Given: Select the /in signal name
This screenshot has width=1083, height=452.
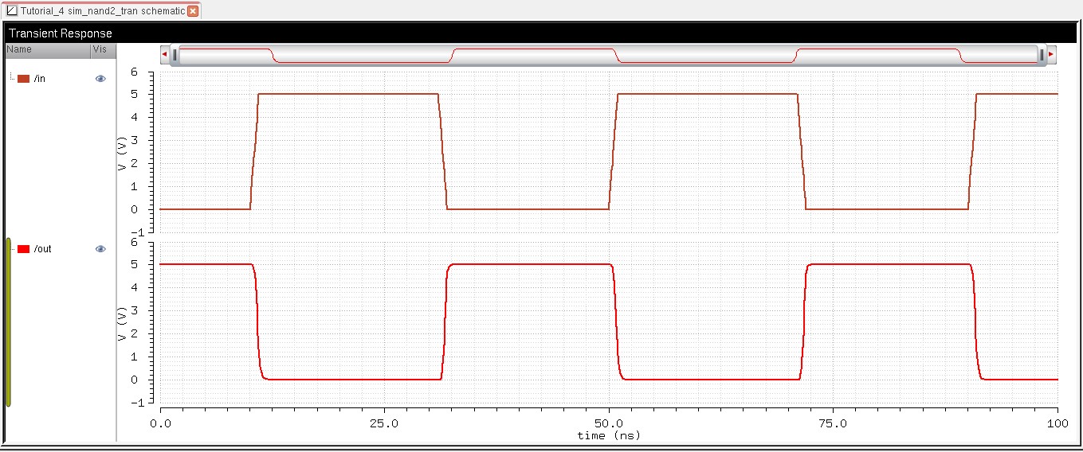Looking at the screenshot, I should [40, 79].
